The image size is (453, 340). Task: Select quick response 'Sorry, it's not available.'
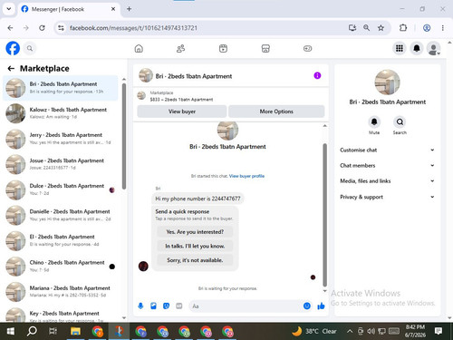[x=195, y=260]
